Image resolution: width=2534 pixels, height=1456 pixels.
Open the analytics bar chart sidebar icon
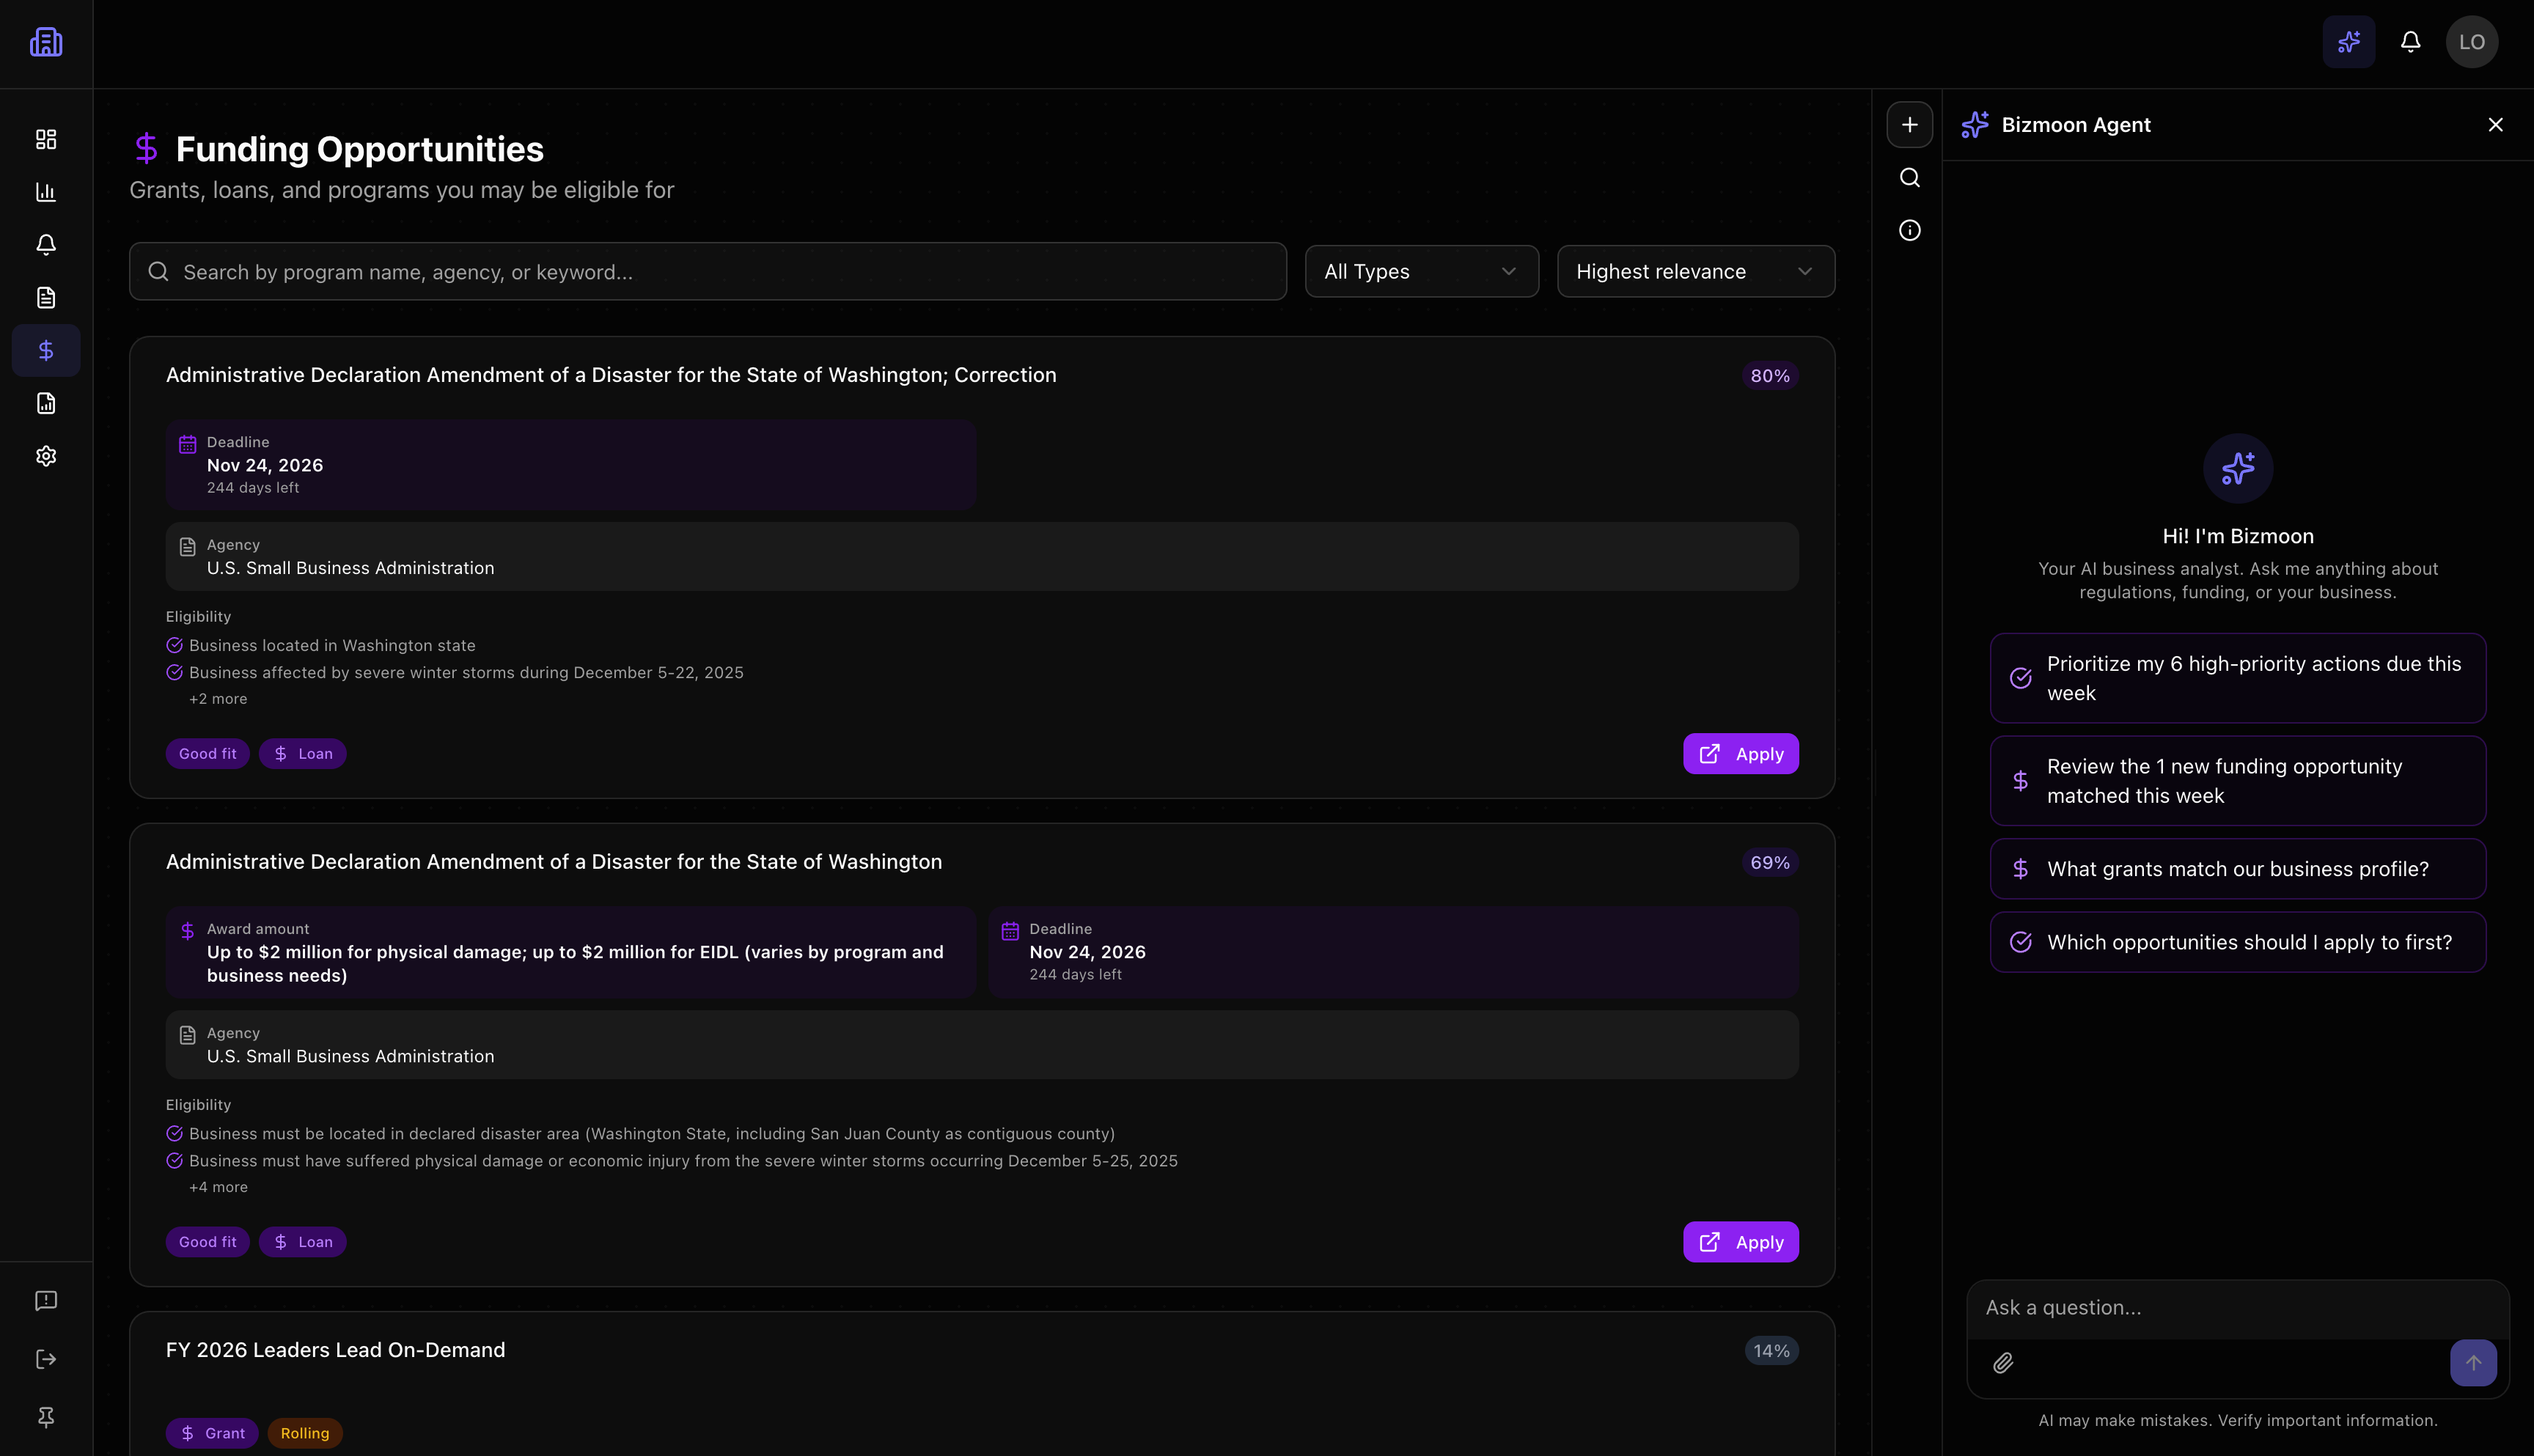click(x=46, y=192)
